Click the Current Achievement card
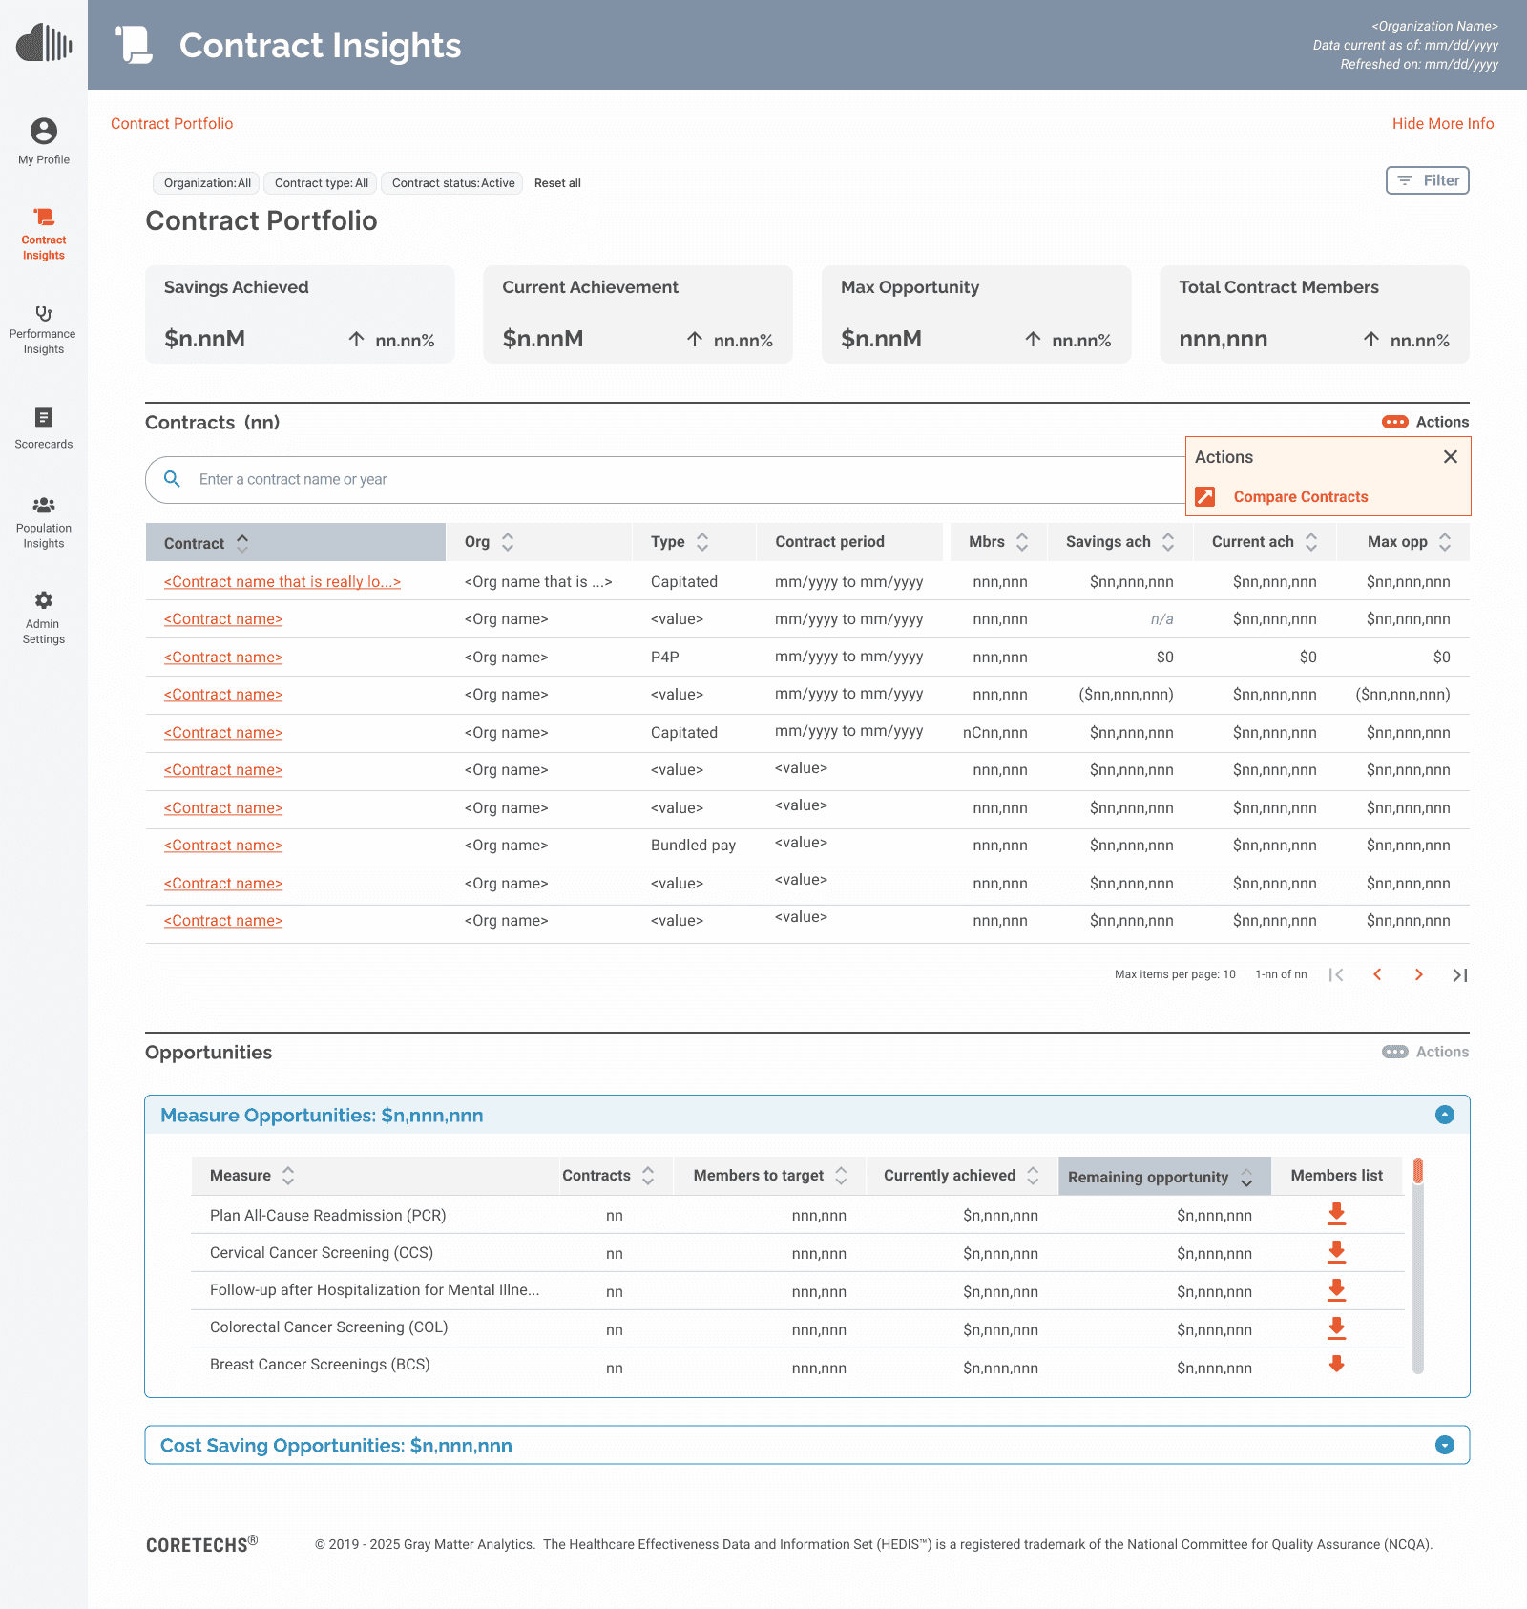This screenshot has height=1609, width=1527. [638, 314]
